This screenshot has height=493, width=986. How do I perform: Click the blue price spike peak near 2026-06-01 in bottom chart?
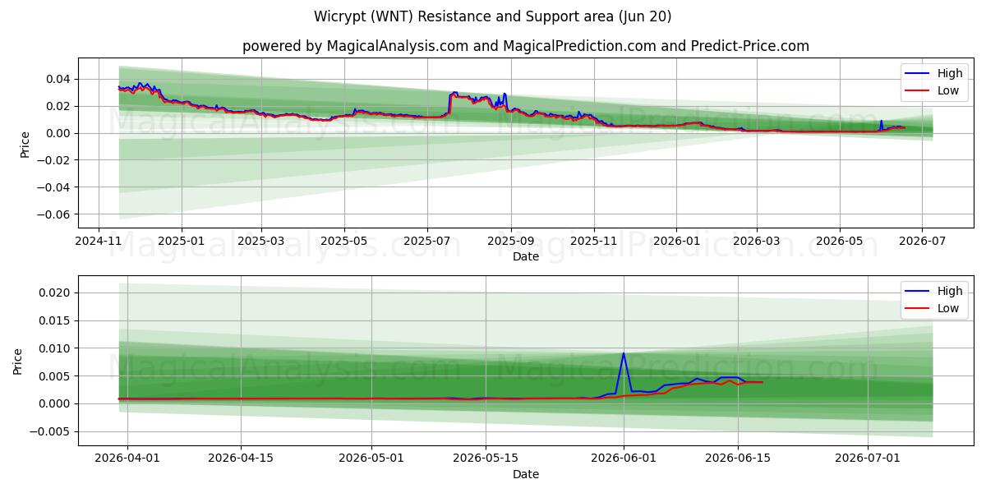click(624, 353)
